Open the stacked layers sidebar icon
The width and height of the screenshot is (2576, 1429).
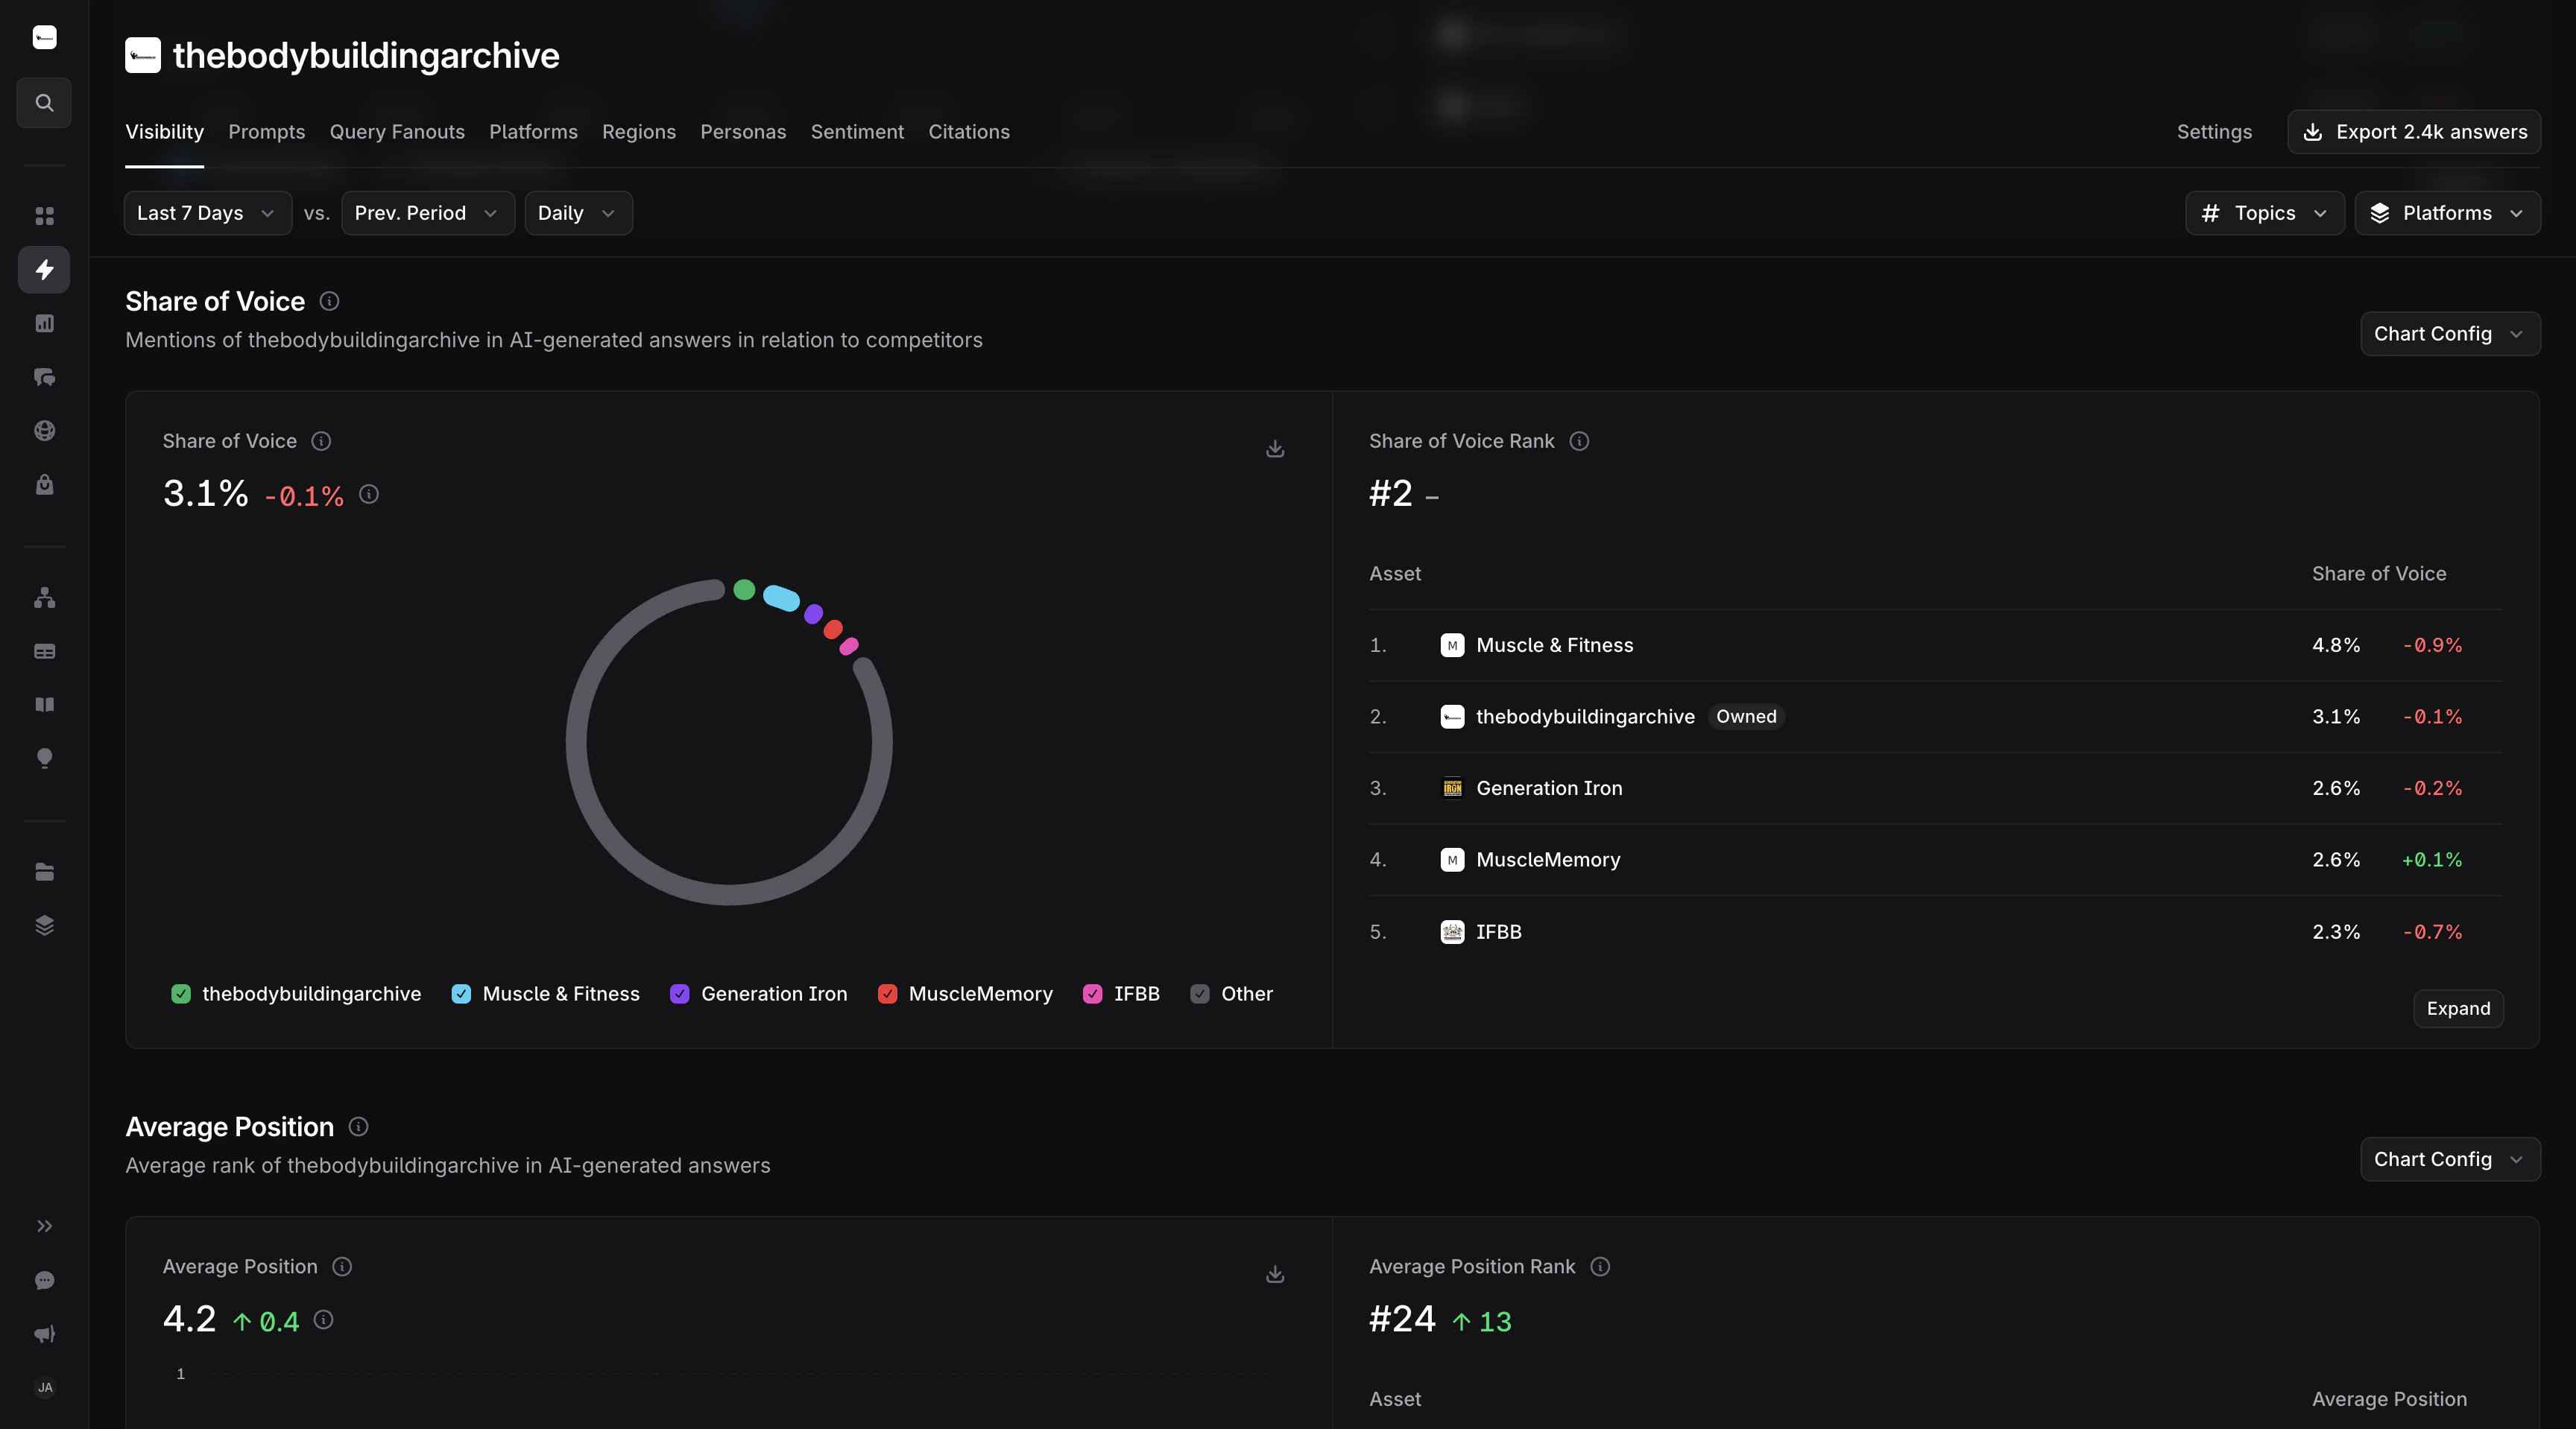pos(44,925)
